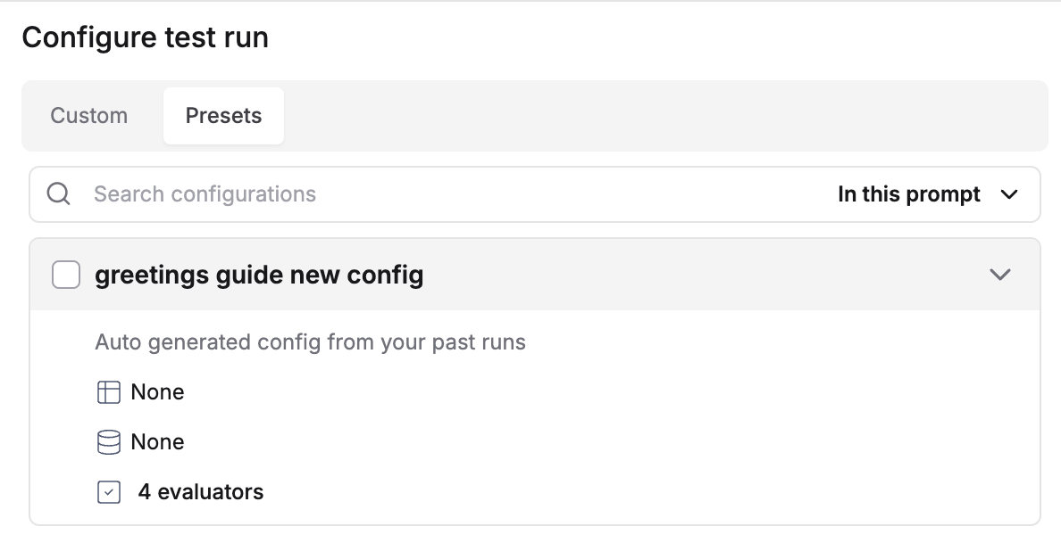1061x551 pixels.
Task: Check the greetings guide new config checkbox
Action: [66, 275]
